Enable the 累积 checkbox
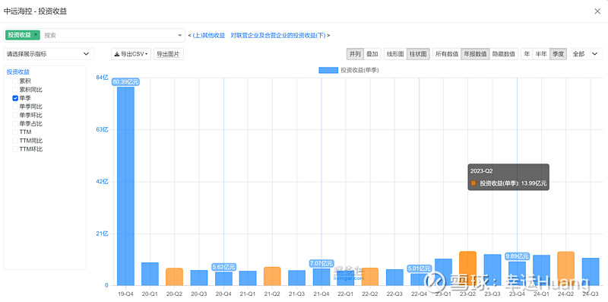Viewport: 608px width, 302px height. tap(15, 81)
